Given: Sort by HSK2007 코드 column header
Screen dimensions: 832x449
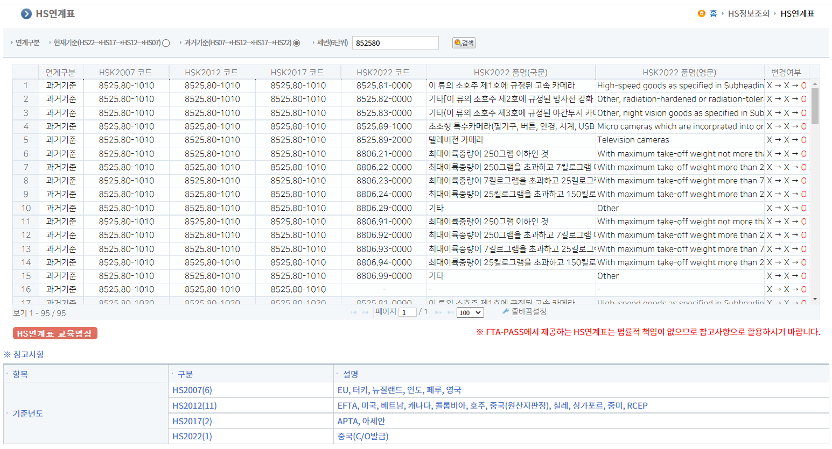Looking at the screenshot, I should (x=125, y=72).
